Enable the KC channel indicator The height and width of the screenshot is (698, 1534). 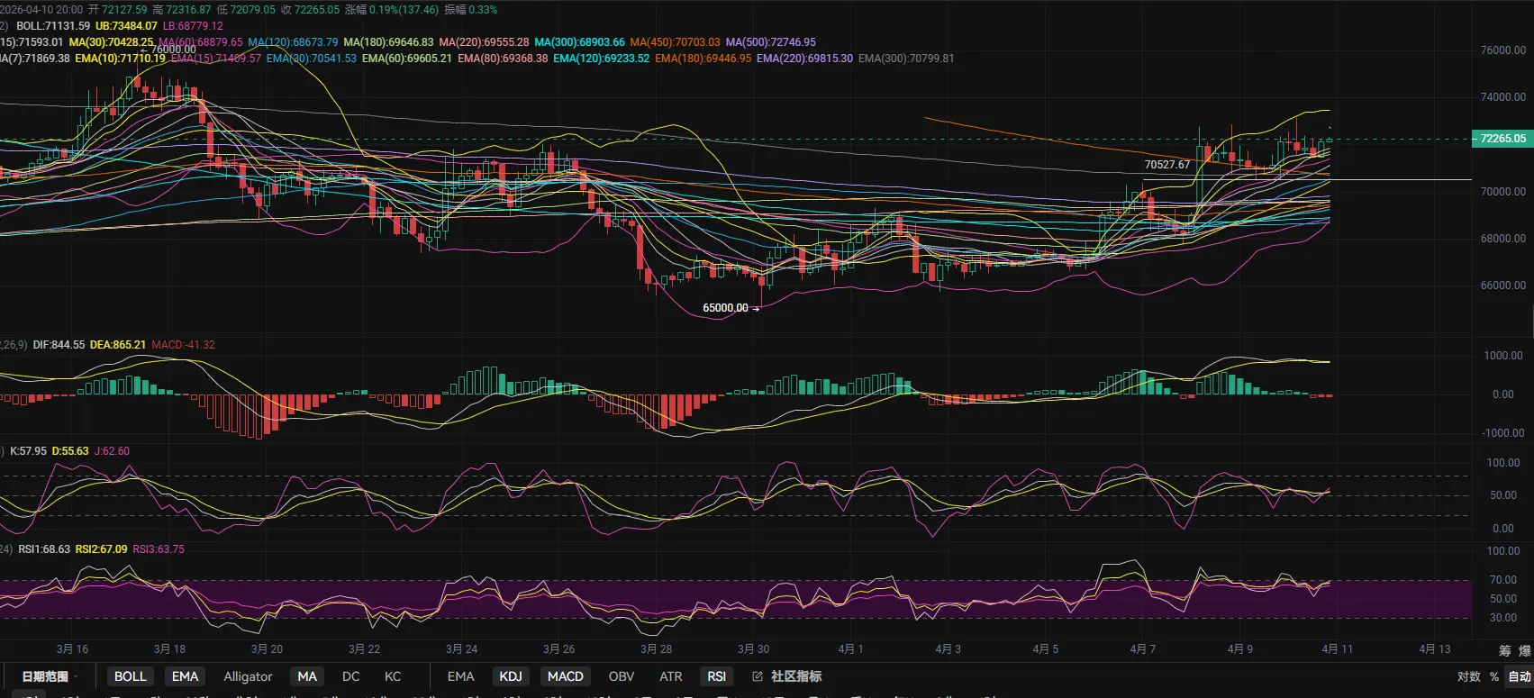[x=393, y=676]
